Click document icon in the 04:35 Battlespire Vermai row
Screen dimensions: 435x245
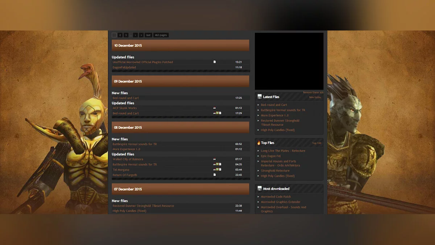click(220, 164)
